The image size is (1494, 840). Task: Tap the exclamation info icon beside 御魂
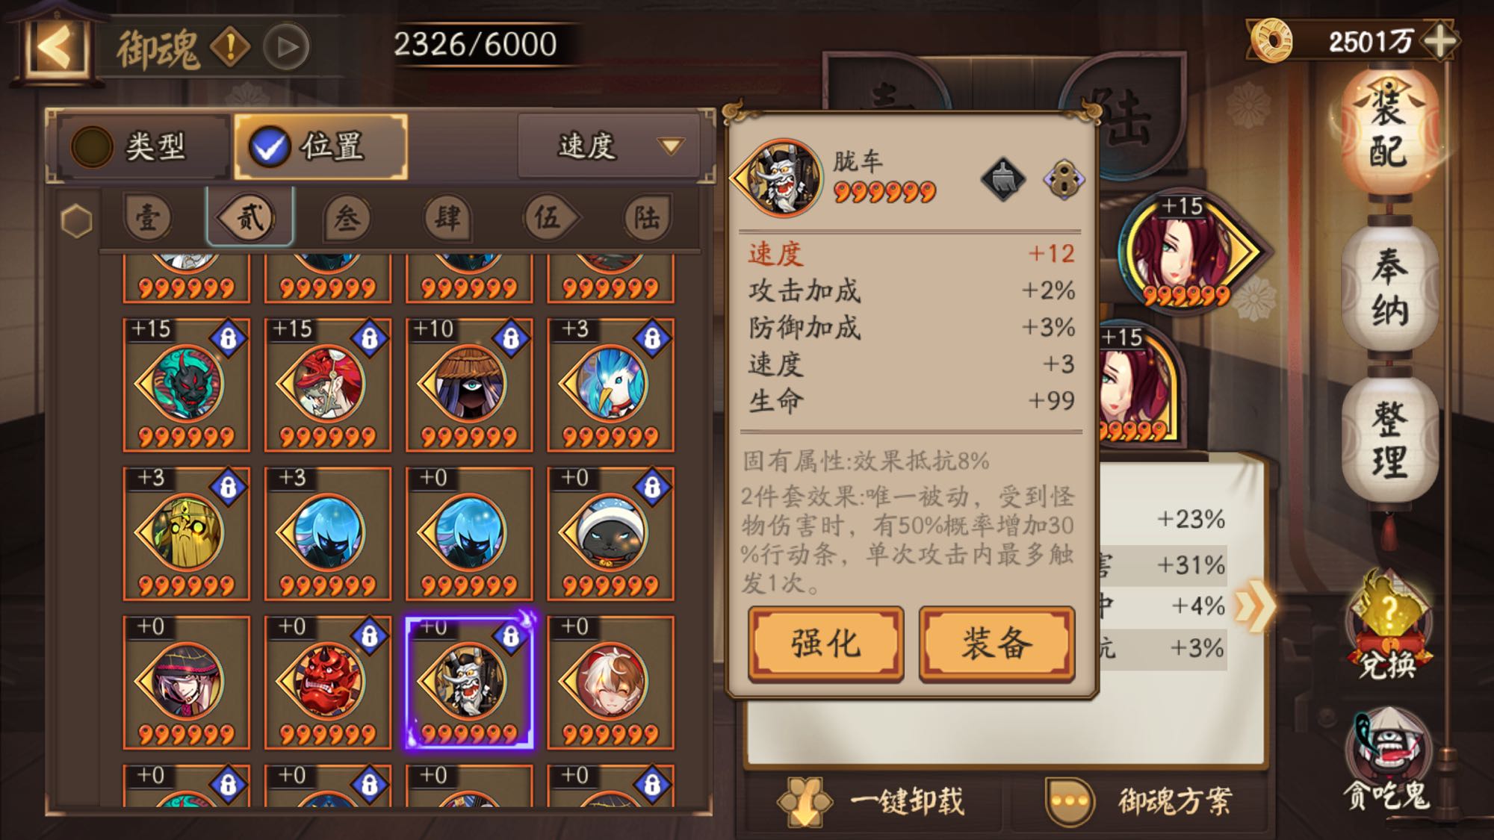[x=230, y=47]
